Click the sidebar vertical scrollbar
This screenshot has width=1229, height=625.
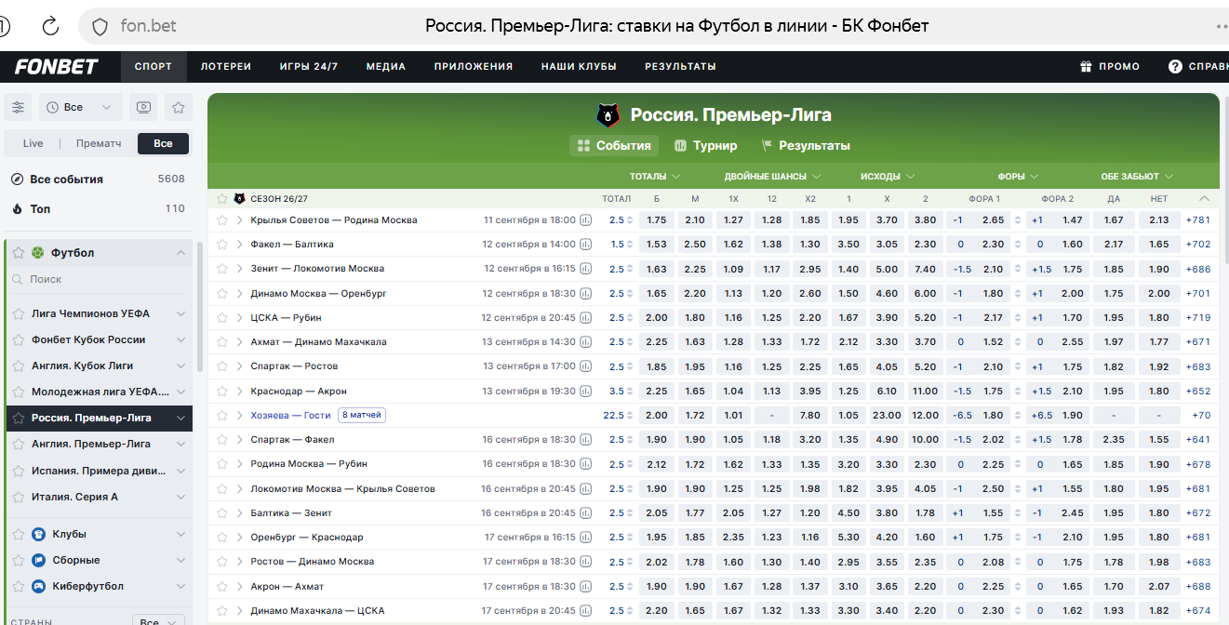click(199, 307)
